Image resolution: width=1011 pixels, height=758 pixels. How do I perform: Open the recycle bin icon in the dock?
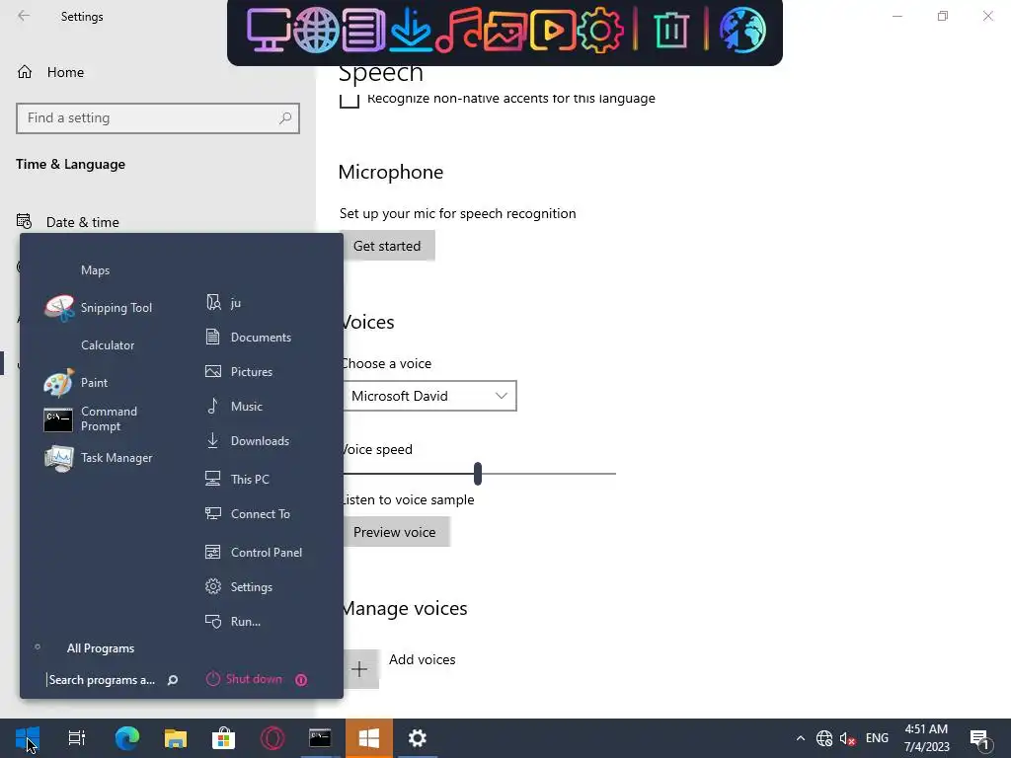point(671,30)
